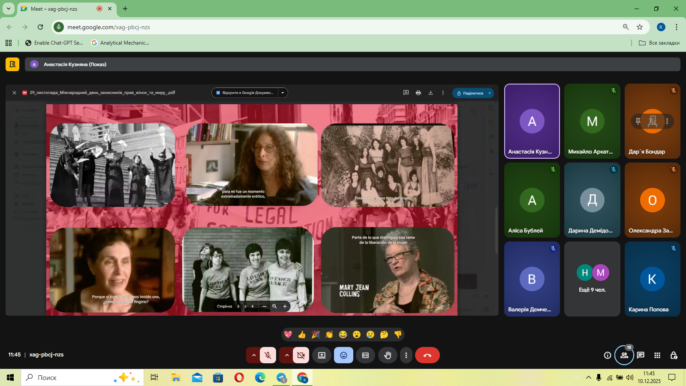Expand the camera video settings arrow
The image size is (686, 386).
tap(286, 355)
